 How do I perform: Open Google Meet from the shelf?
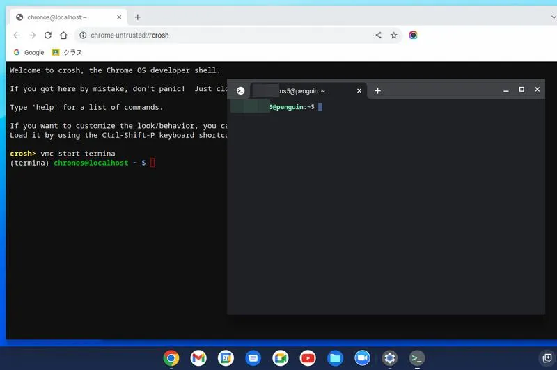281,358
